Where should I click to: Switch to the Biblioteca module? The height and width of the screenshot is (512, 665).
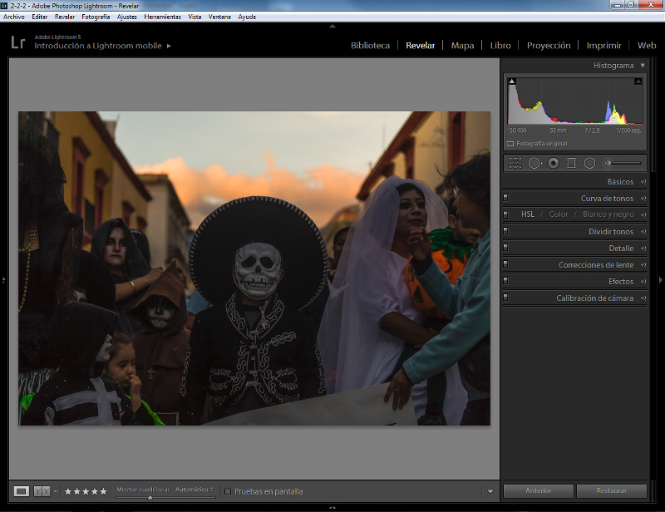tap(370, 46)
